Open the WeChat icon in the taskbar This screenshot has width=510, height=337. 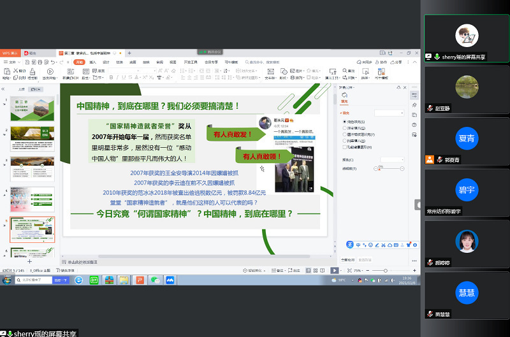155,280
